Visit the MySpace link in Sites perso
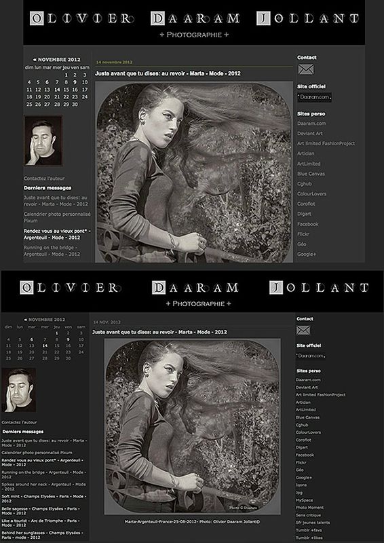 point(305,500)
